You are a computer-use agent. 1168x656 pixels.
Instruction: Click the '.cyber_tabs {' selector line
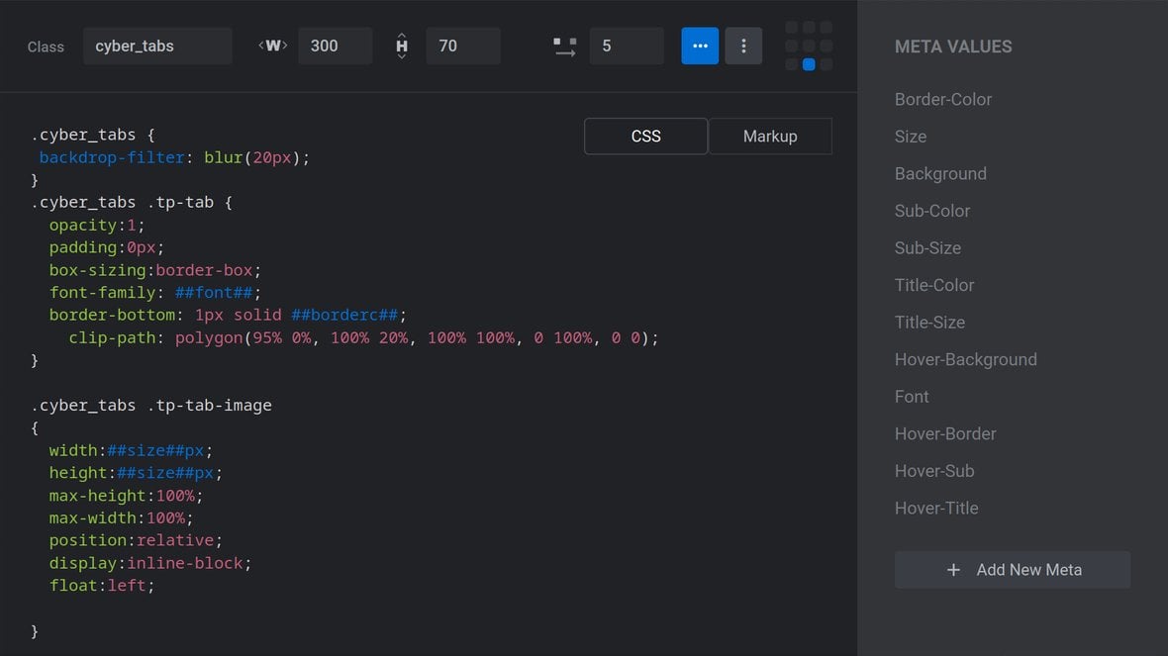click(93, 135)
